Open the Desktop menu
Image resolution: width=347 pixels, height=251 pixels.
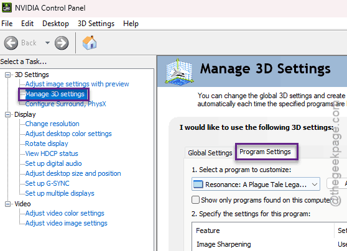(x=55, y=24)
